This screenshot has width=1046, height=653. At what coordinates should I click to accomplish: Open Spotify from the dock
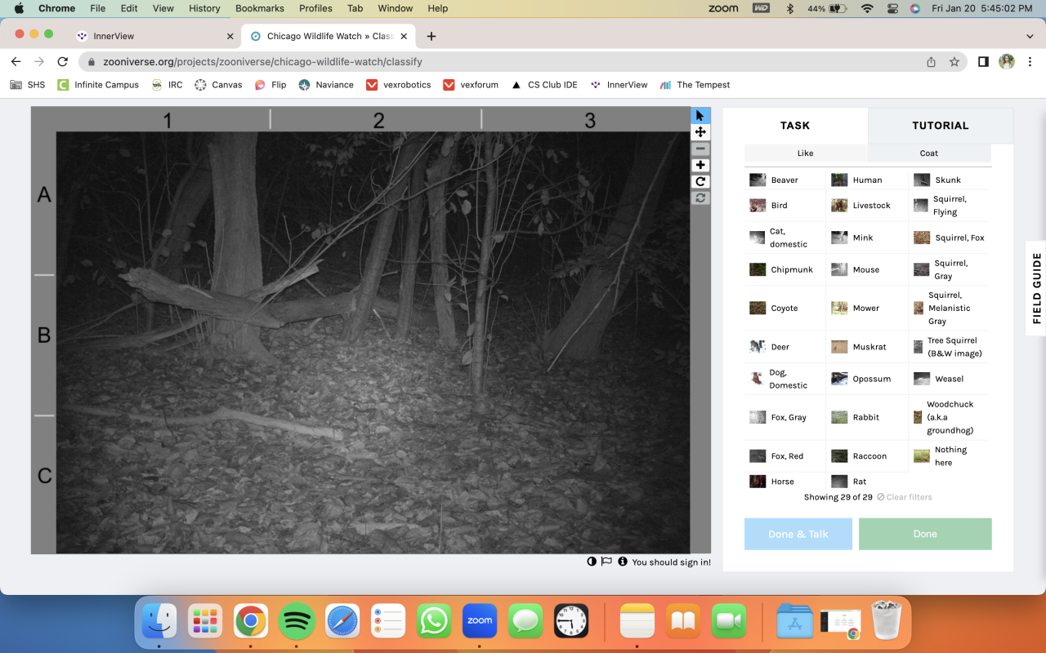pos(297,621)
